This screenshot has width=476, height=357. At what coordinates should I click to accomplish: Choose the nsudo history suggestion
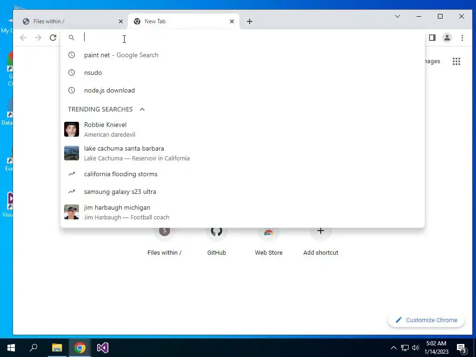[243, 73]
